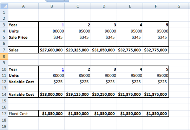
Task: Select the $1,350,000 fixed cost in column B
Action: pyautogui.click(x=52, y=114)
